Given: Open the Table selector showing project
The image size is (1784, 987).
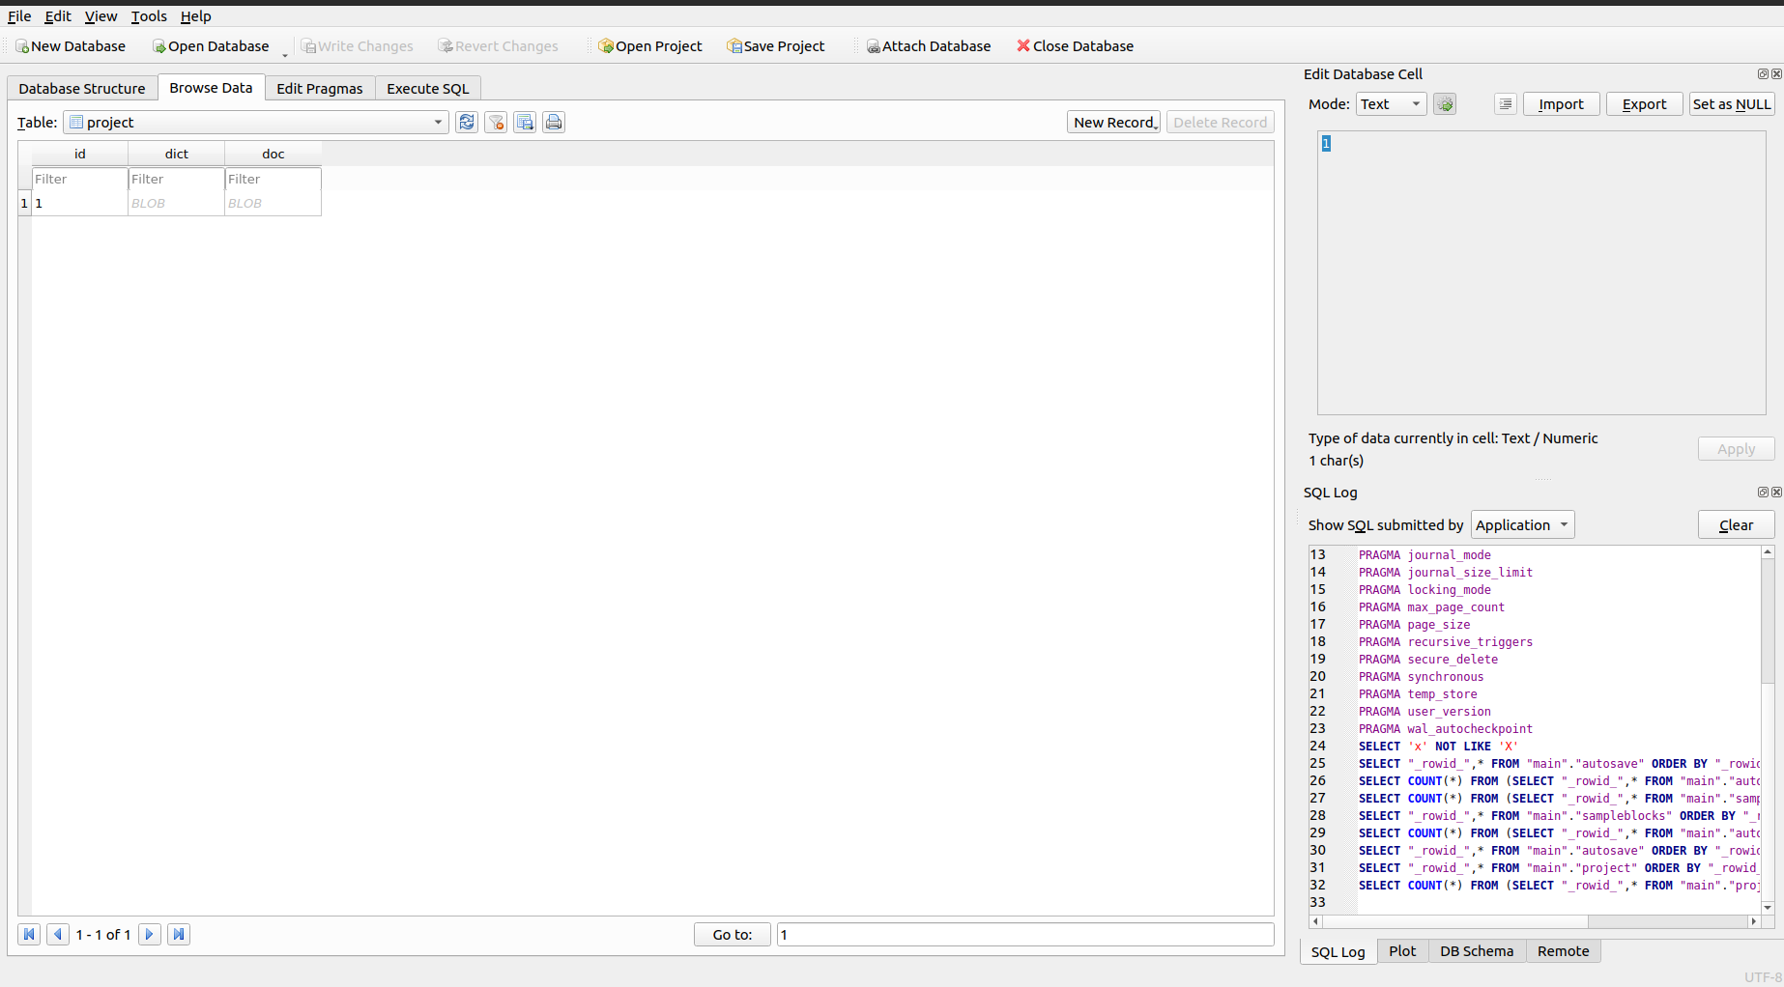Looking at the screenshot, I should [256, 123].
